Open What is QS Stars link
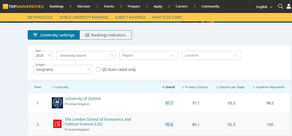 (x=167, y=17)
